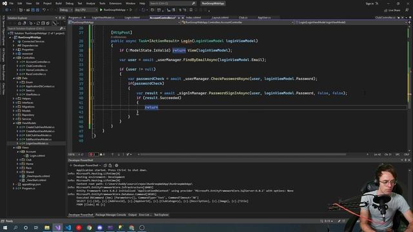Image resolution: width=413 pixels, height=232 pixels.
Task: Click the red error count indicator
Action: [93, 155]
